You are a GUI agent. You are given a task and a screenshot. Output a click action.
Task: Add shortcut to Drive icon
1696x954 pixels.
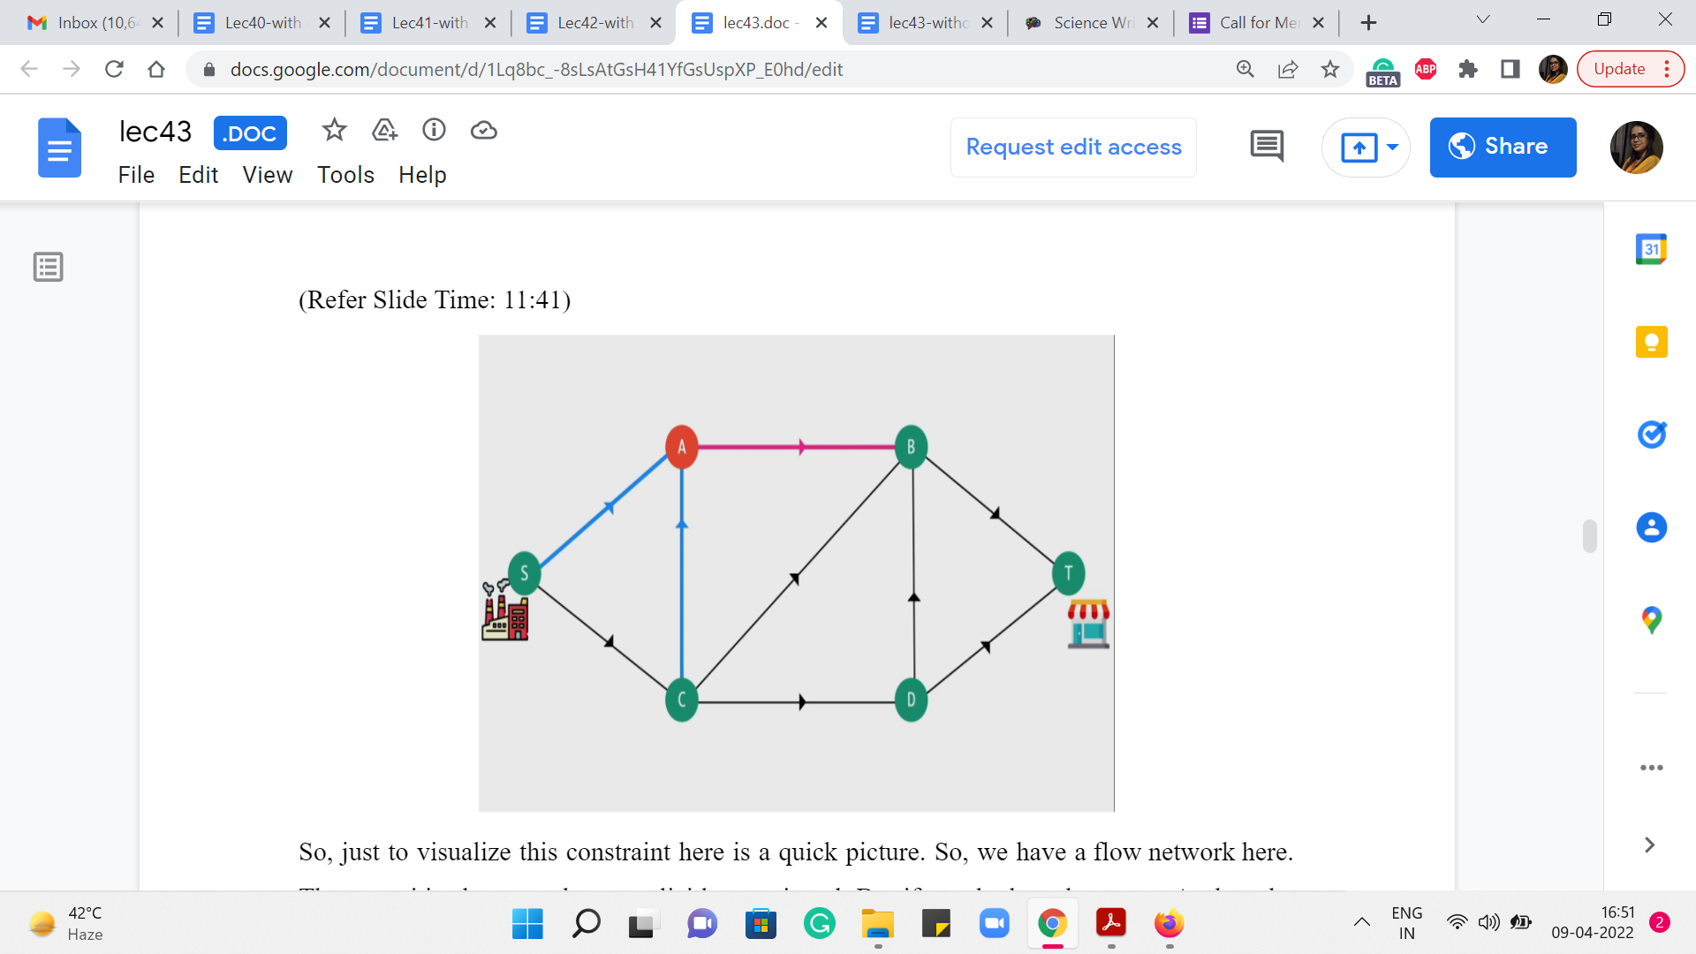tap(384, 131)
